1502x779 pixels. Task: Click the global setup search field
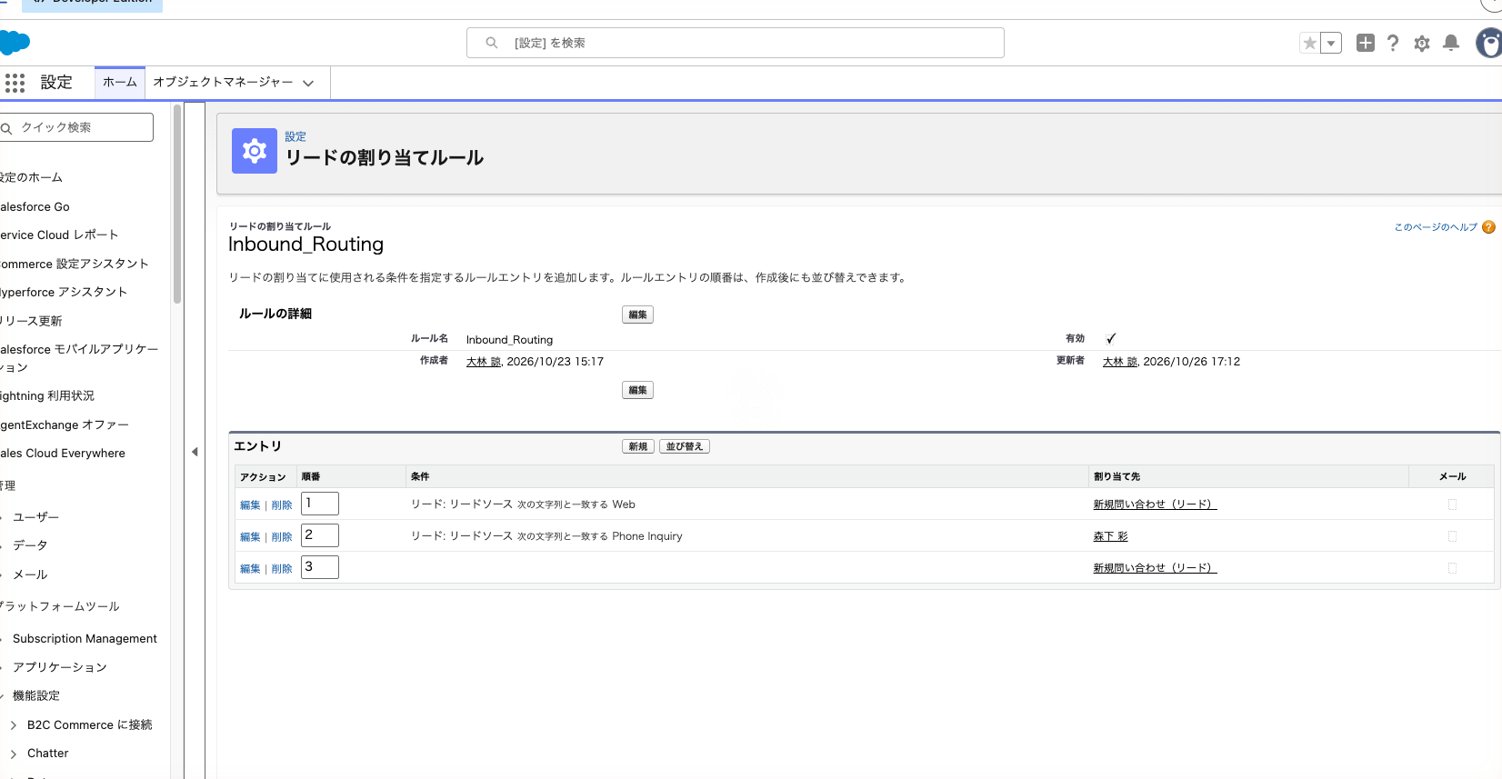point(735,43)
